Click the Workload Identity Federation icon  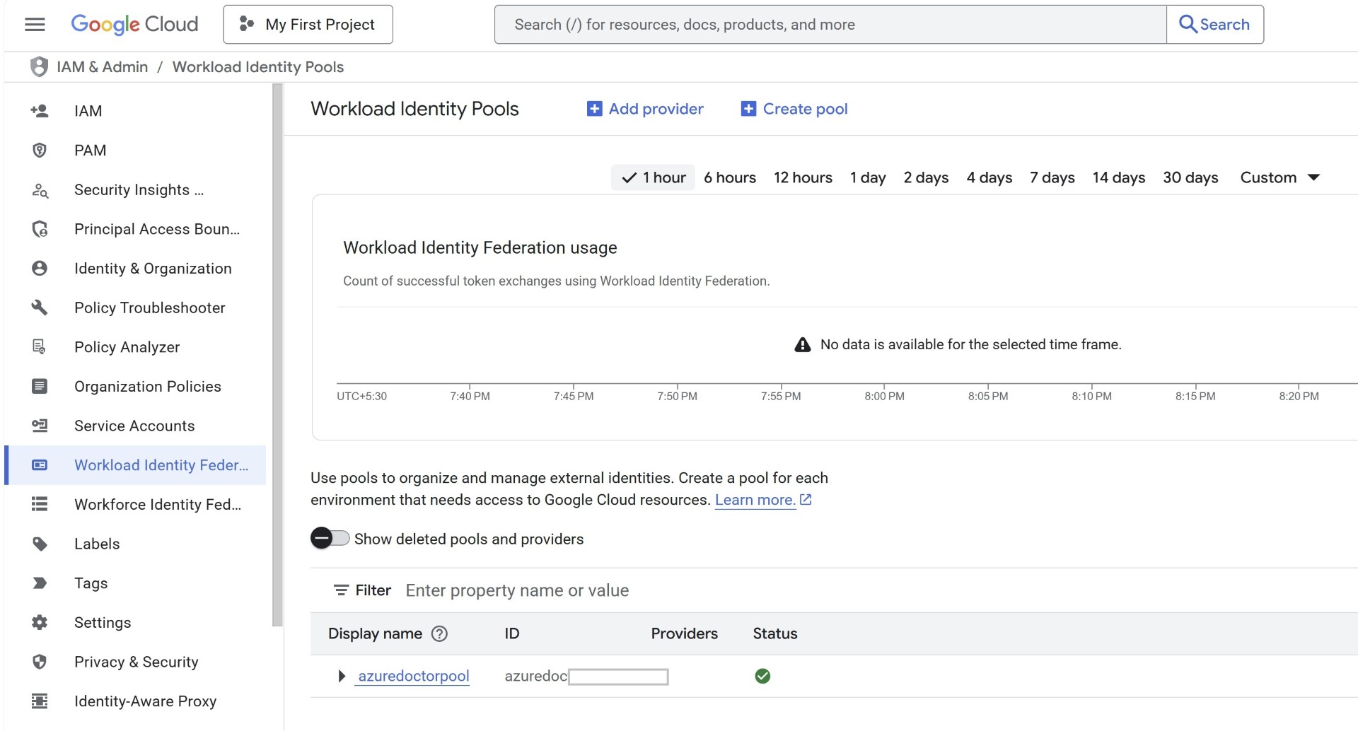click(40, 464)
